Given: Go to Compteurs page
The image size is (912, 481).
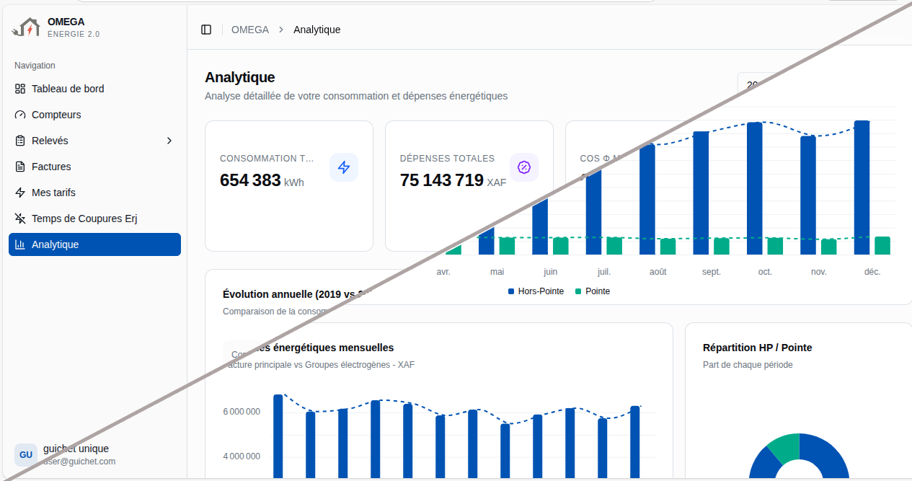Looking at the screenshot, I should [94, 115].
